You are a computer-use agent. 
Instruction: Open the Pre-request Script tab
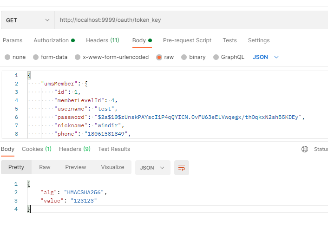tap(187, 40)
